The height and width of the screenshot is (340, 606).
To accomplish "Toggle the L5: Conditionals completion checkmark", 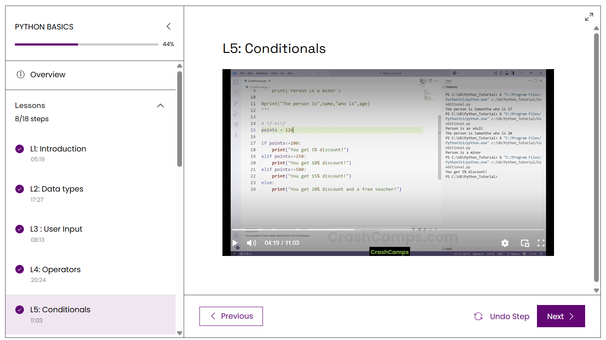I will click(x=20, y=310).
